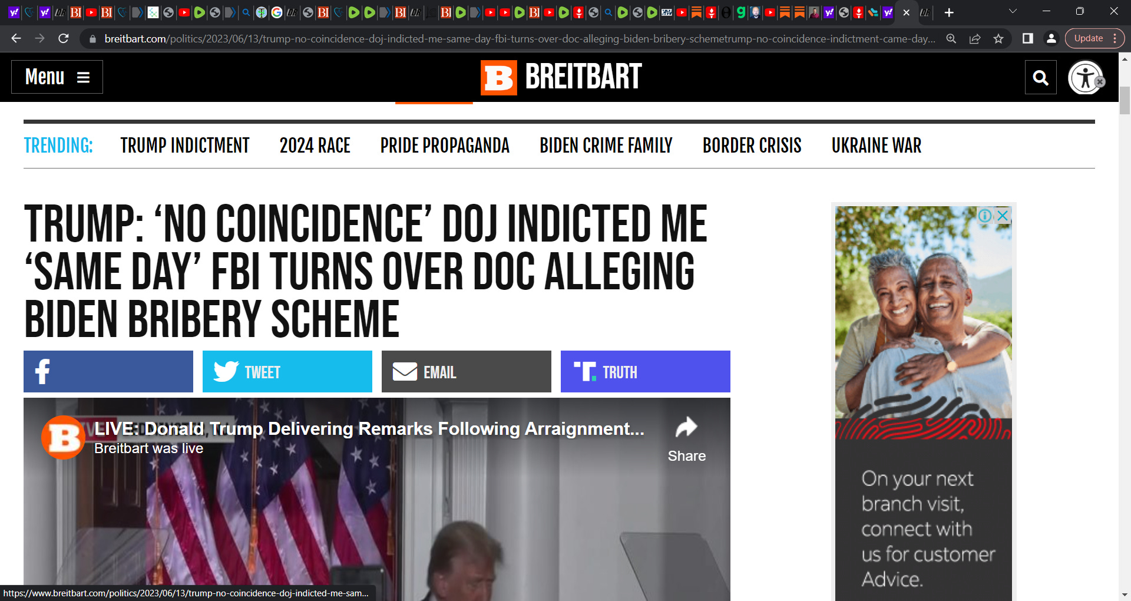Image resolution: width=1131 pixels, height=601 pixels.
Task: Share the article on Facebook
Action: [108, 371]
